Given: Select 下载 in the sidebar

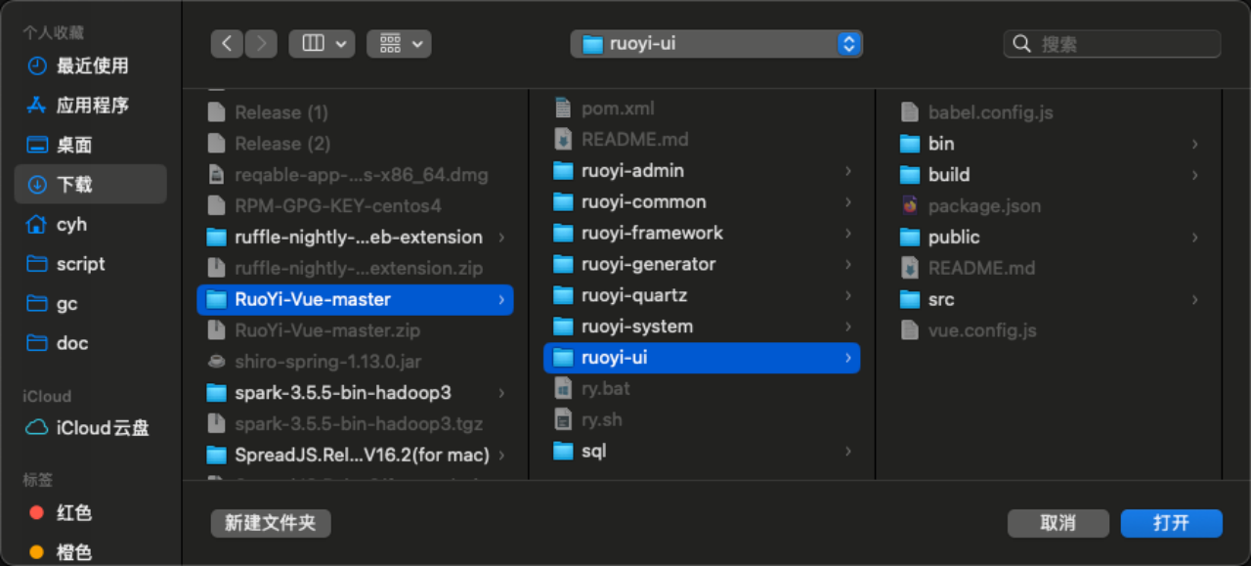Looking at the screenshot, I should (x=90, y=184).
